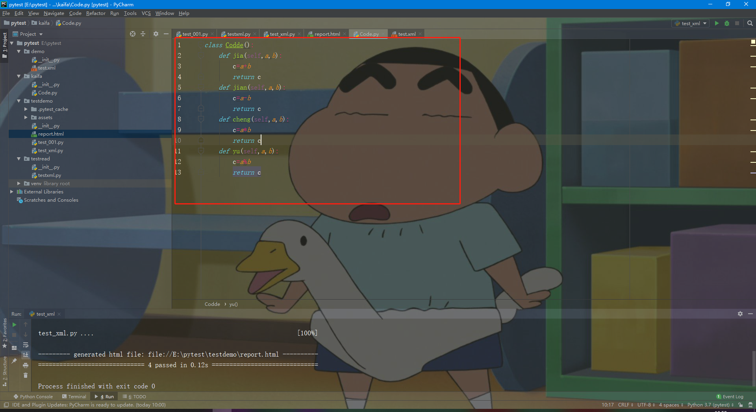This screenshot has width=756, height=412.
Task: Toggle soft-wrap in the Run console
Action: (x=26, y=345)
